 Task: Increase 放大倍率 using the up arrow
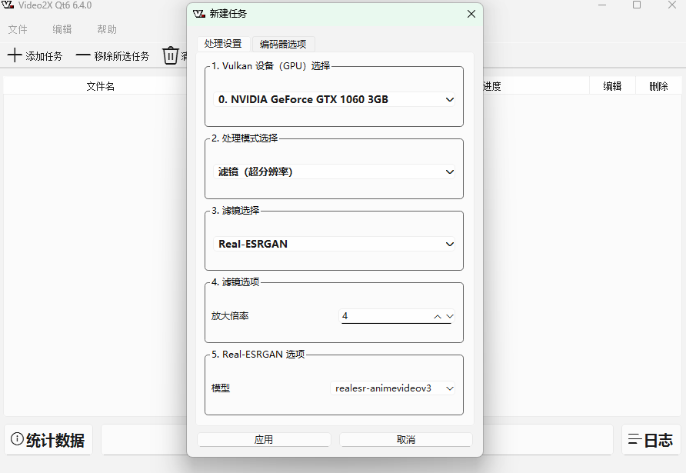[x=437, y=315]
